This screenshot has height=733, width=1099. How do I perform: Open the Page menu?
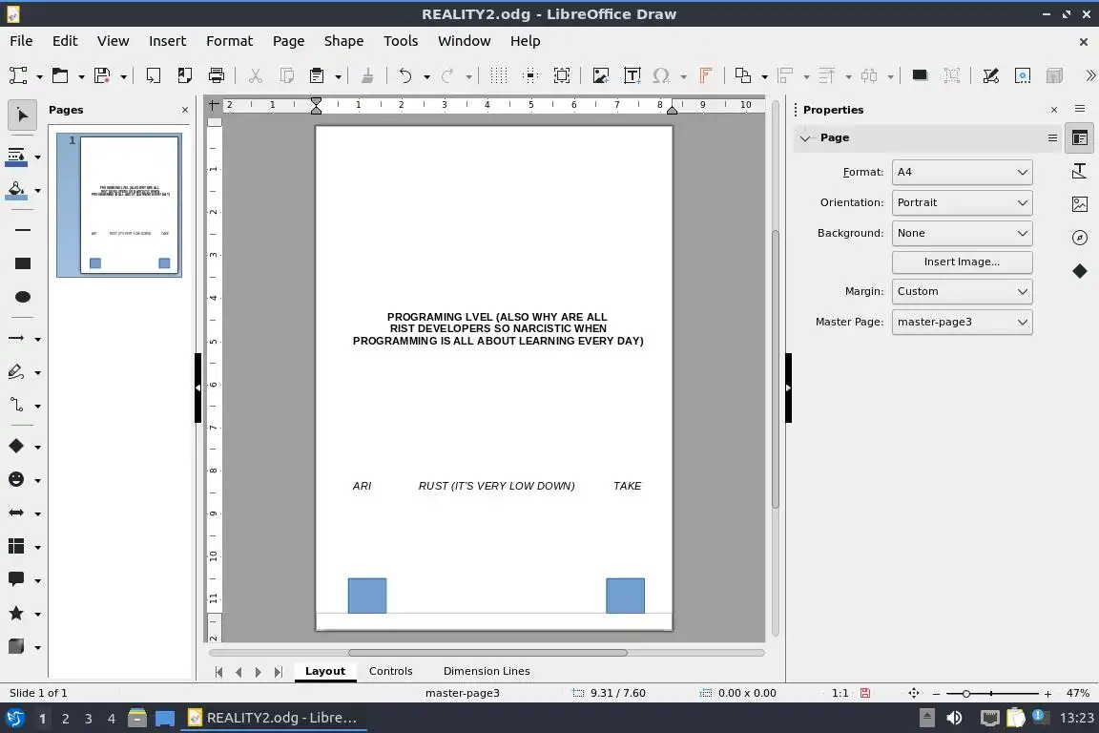click(x=288, y=41)
